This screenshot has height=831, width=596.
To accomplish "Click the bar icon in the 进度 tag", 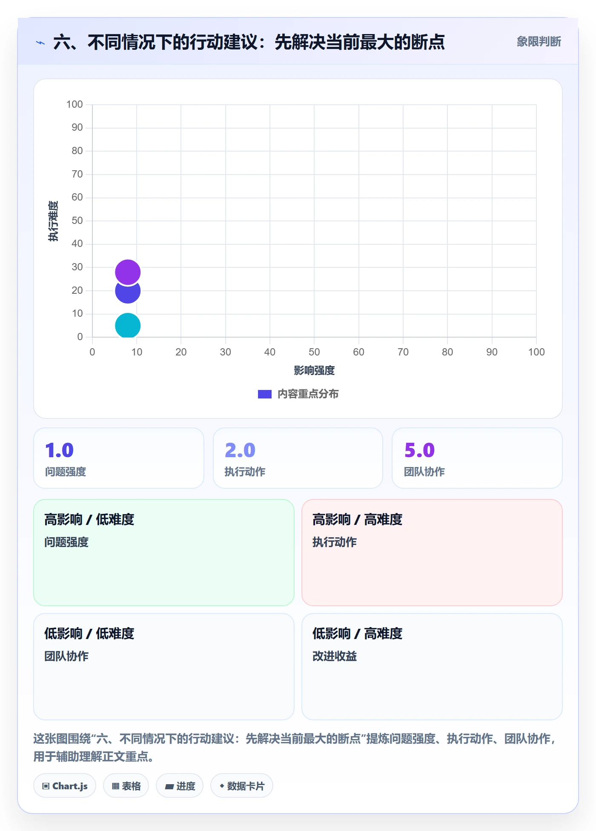I will (169, 787).
